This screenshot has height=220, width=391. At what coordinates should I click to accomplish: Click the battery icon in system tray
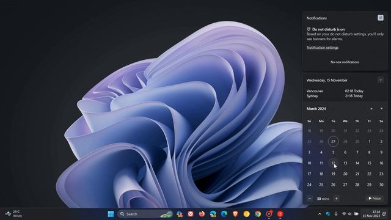(x=356, y=214)
